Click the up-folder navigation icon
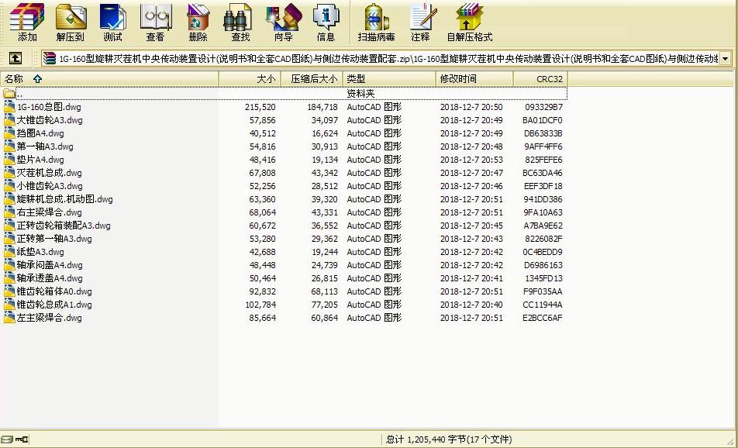The image size is (738, 448). [16, 58]
